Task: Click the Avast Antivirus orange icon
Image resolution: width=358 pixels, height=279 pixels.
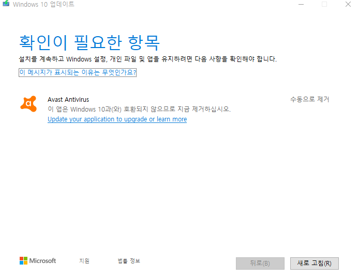Action: pos(28,104)
